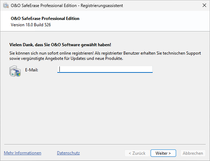
Task: Click the E-Mail input field
Action: (105, 69)
